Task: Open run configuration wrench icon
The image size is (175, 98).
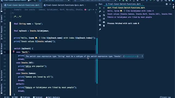Action: click(100, 11)
